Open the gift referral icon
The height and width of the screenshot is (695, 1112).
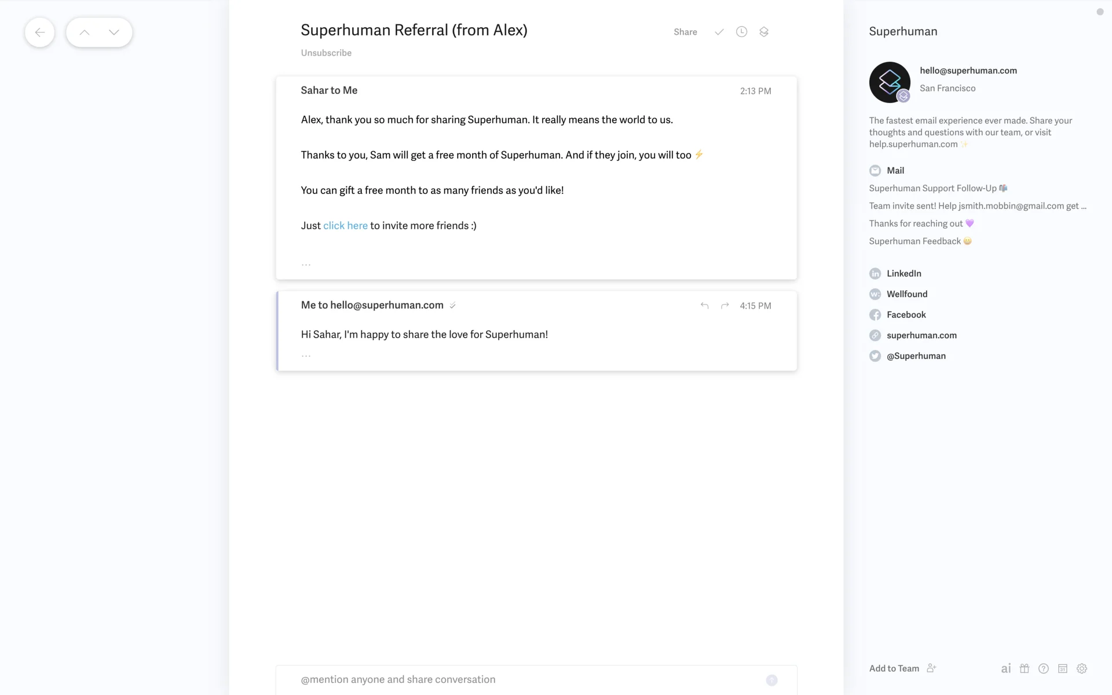pyautogui.click(x=1025, y=668)
